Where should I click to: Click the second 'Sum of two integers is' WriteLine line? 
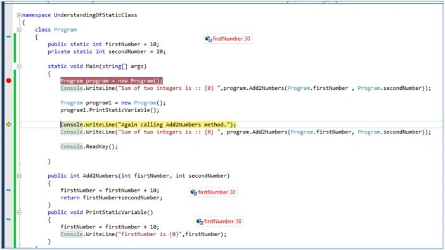point(245,132)
